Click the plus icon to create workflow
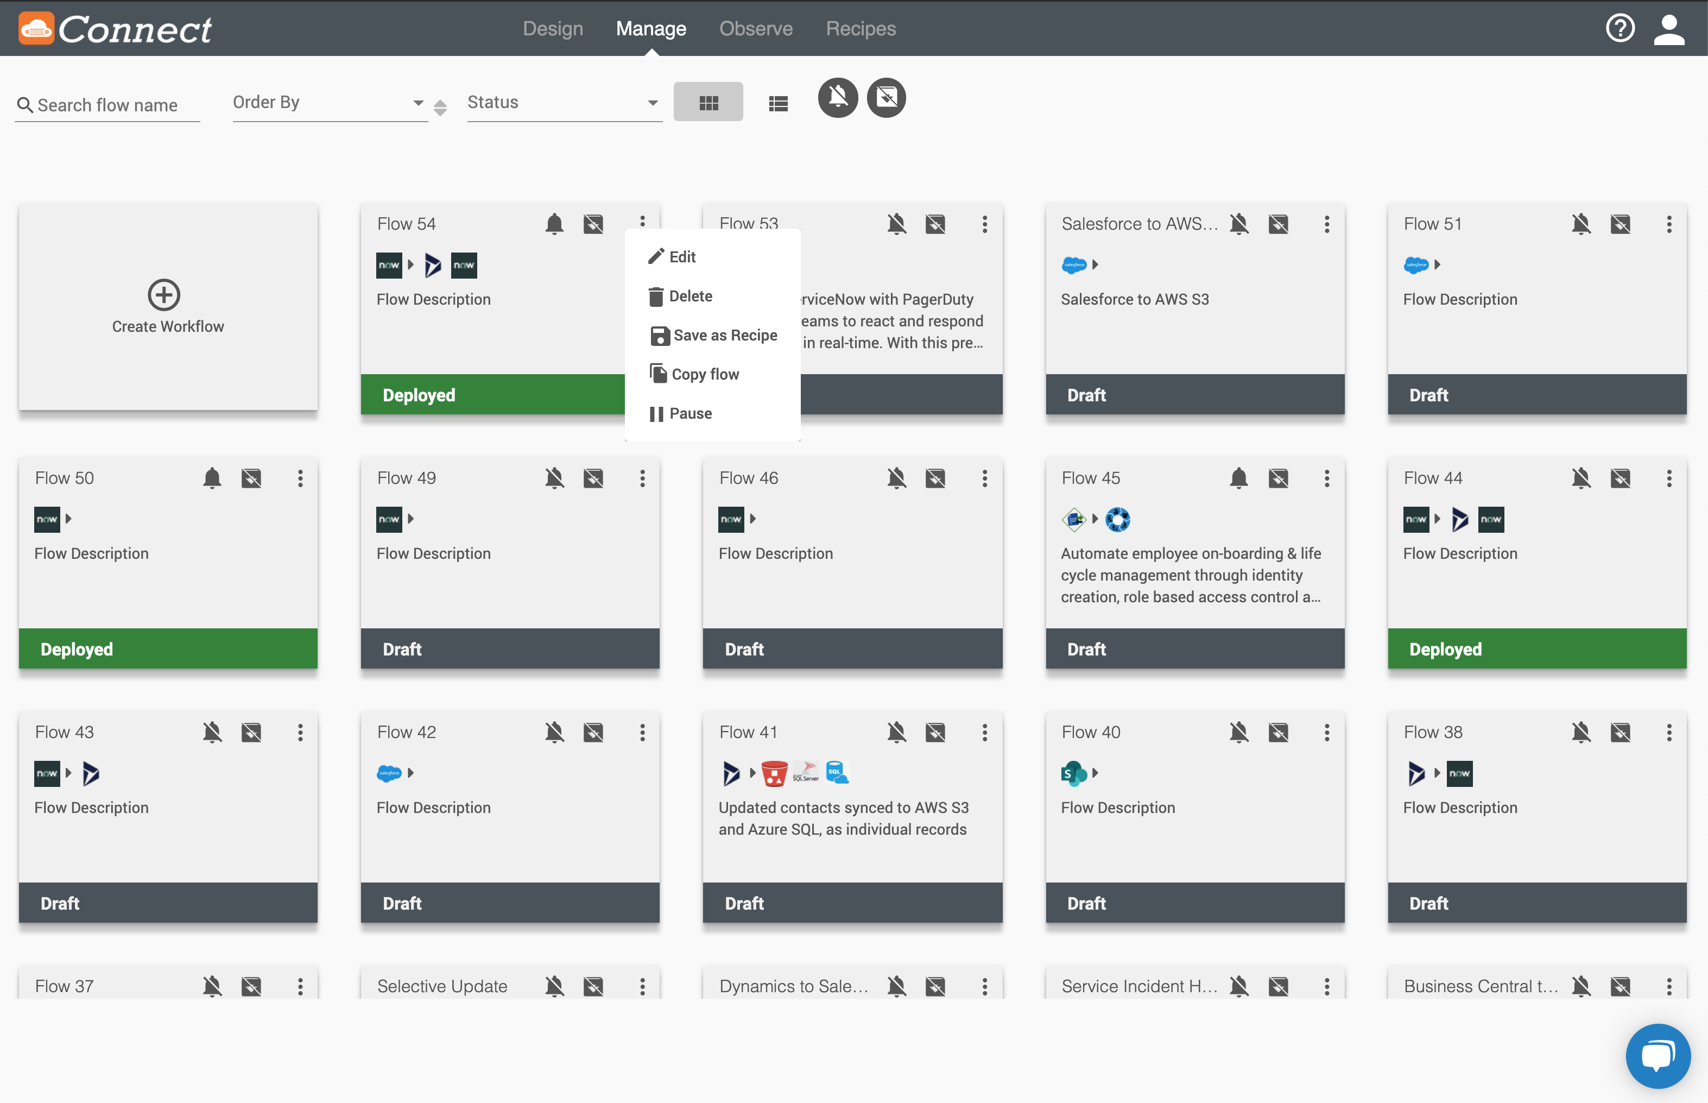The height and width of the screenshot is (1103, 1708). 164,294
